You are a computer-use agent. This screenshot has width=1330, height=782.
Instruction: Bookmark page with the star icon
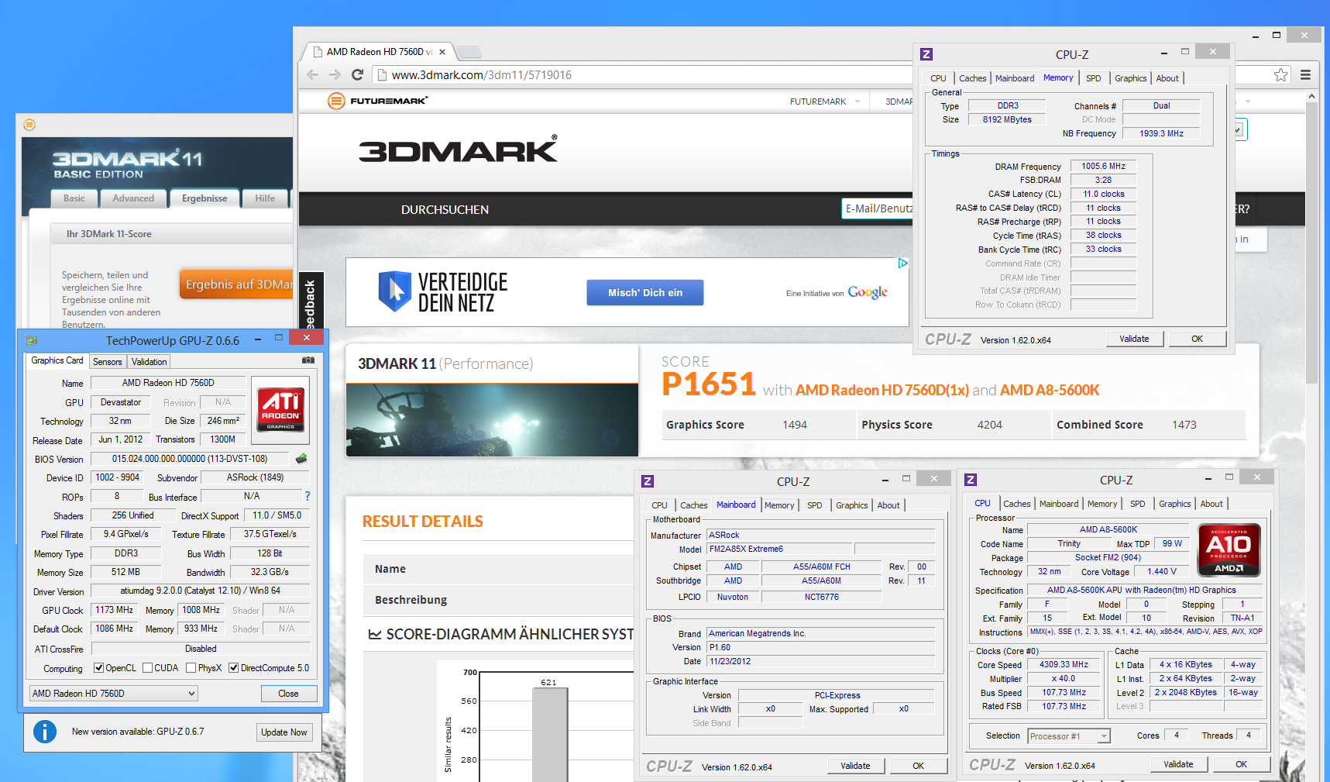click(x=1280, y=75)
